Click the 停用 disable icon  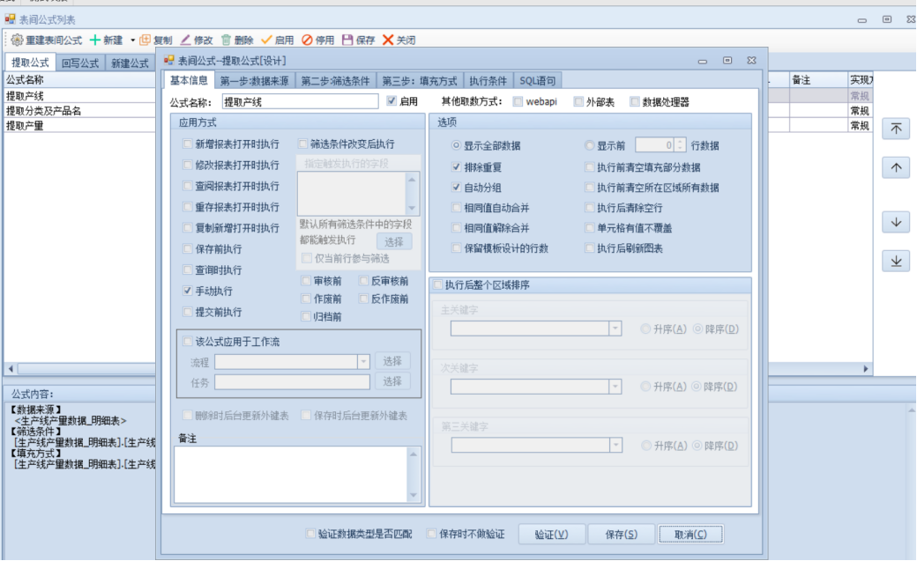point(307,40)
